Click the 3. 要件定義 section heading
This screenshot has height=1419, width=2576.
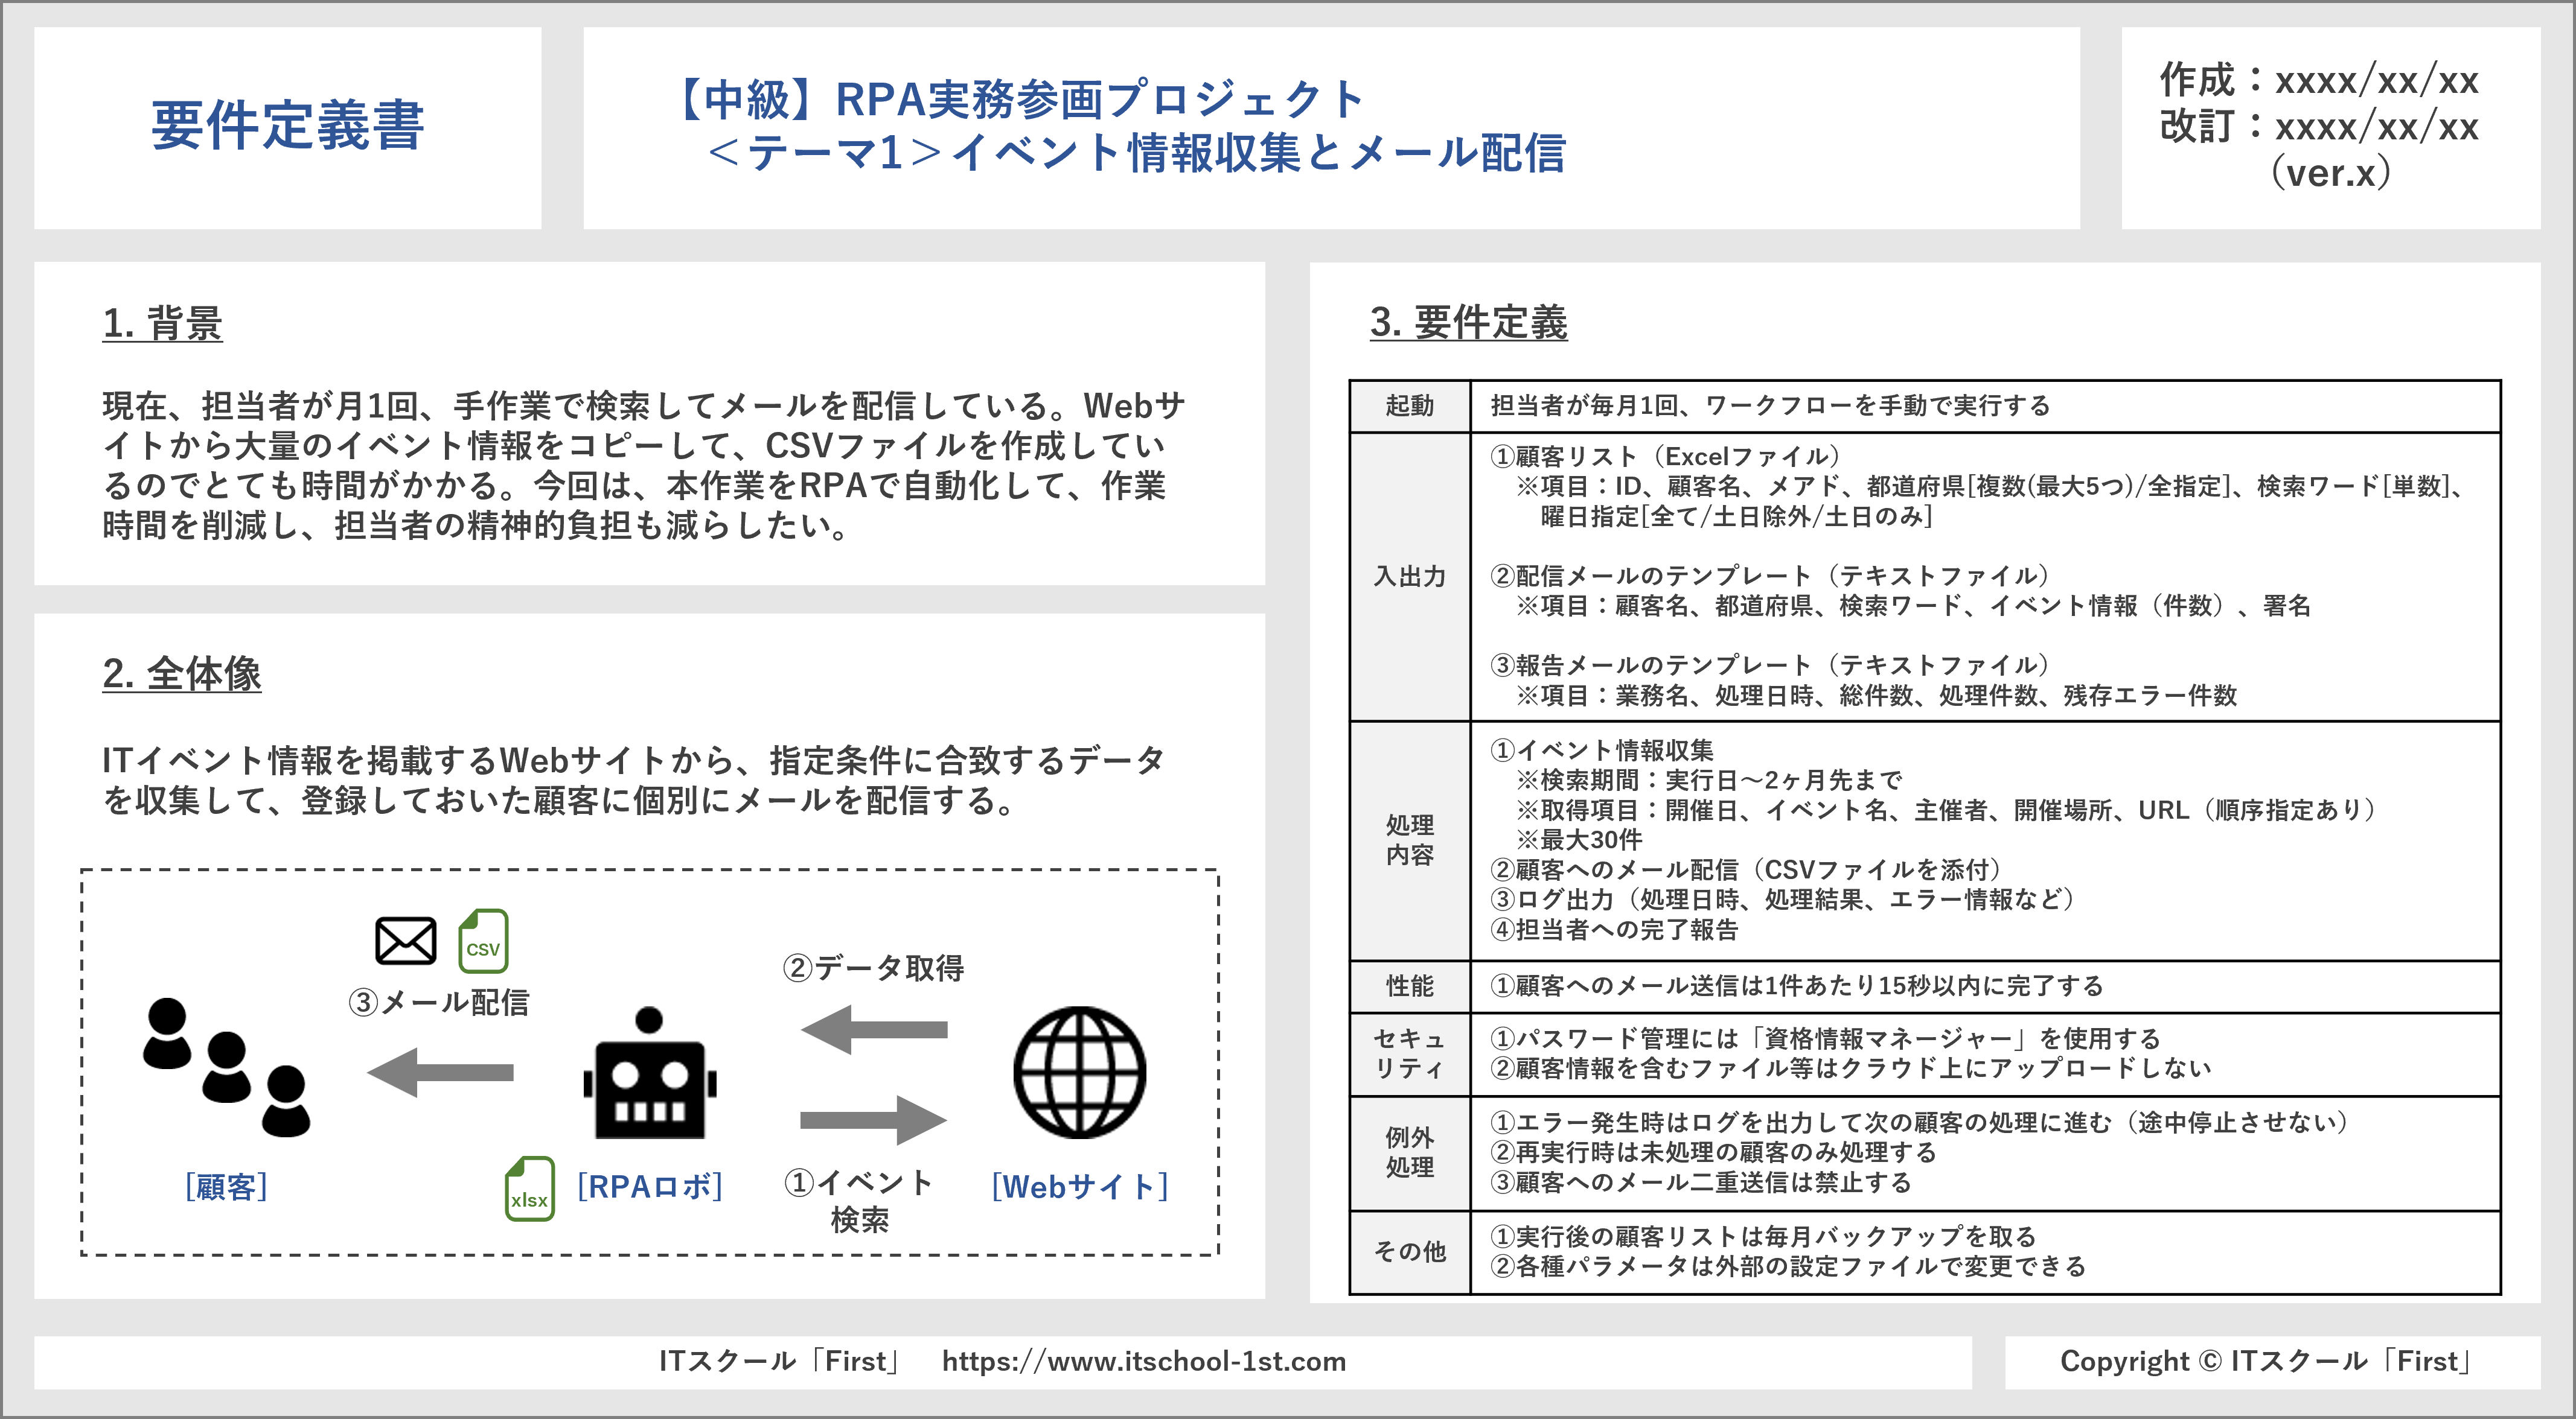(1469, 322)
